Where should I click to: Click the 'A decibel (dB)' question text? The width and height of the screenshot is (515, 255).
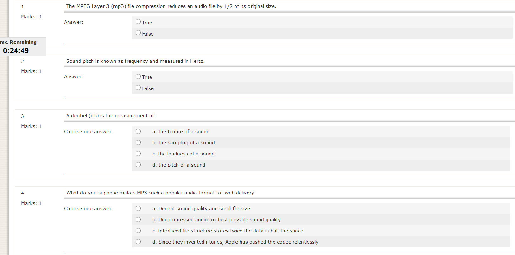coord(111,116)
